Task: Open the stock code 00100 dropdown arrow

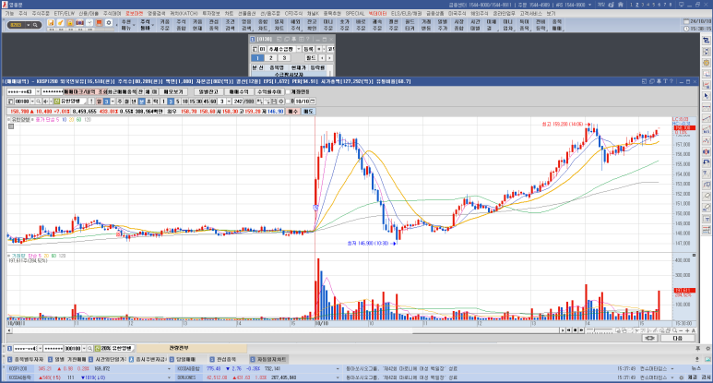Action: 32,102
